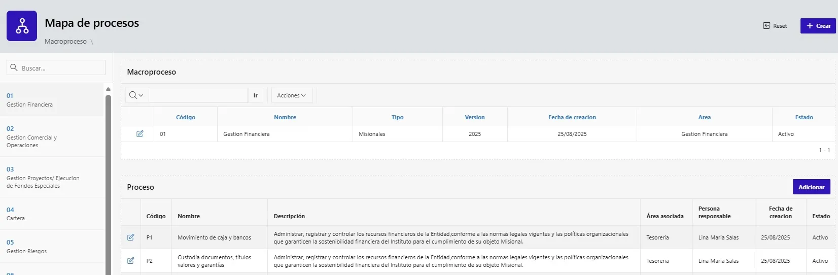Click the 25/08/2025 date in P2 row

(x=775, y=261)
